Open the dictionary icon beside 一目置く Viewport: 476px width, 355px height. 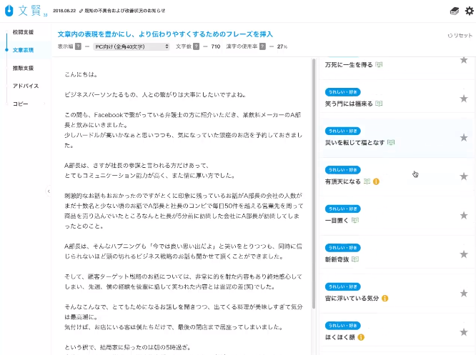tap(355, 220)
